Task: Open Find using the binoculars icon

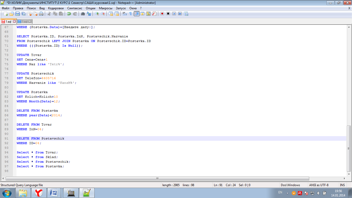Action: coord(83,14)
